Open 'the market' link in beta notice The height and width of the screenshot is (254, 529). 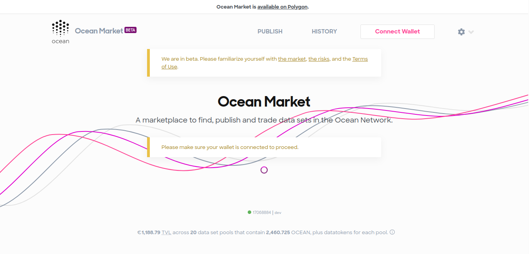coord(292,59)
